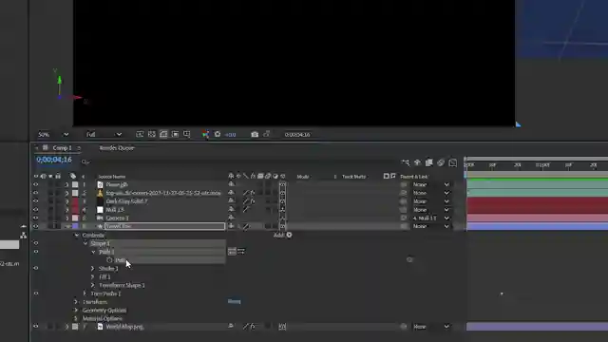The height and width of the screenshot is (342, 608).
Task: Hide the Null layer eye toggle
Action: coord(36,210)
